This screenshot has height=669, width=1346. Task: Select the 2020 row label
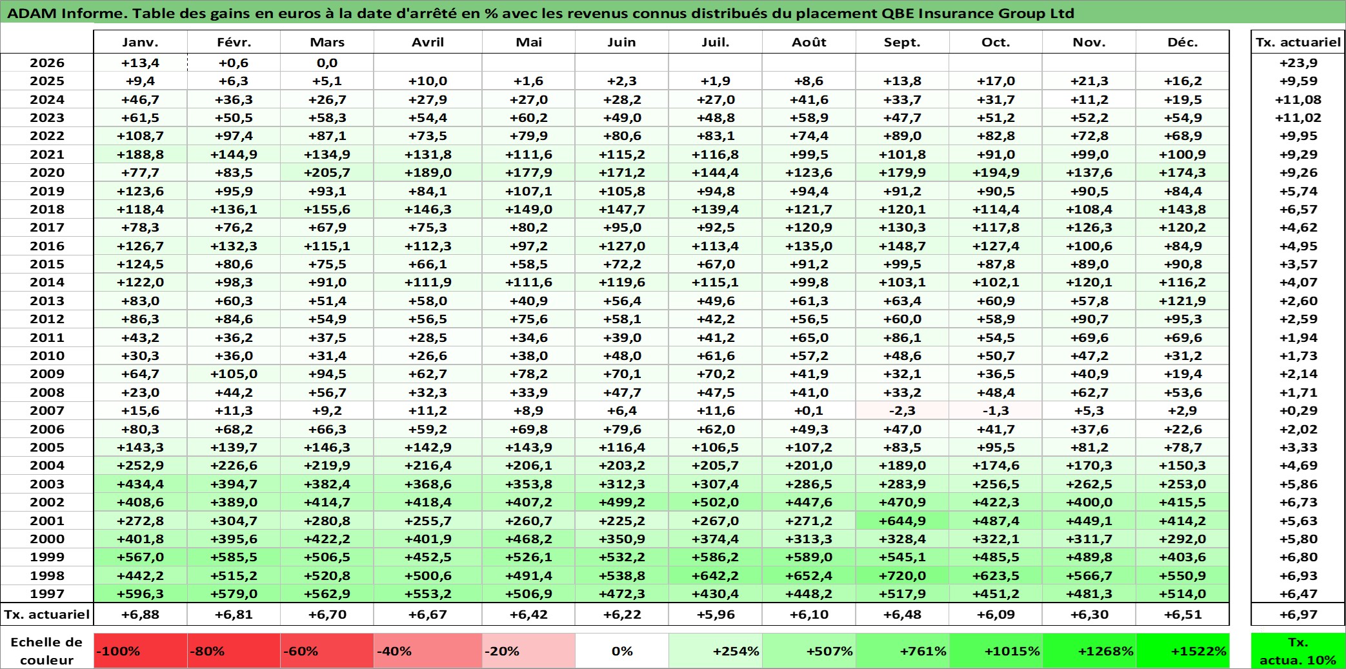47,172
